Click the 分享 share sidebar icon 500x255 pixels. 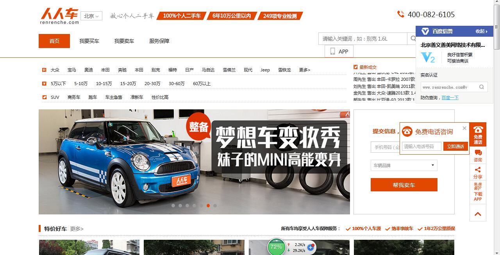[478, 173]
